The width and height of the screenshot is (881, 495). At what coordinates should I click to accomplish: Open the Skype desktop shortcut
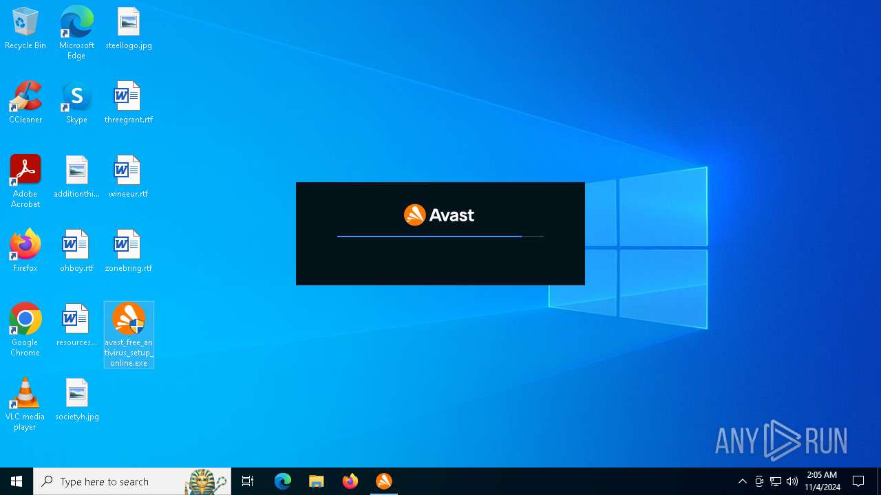pyautogui.click(x=76, y=103)
